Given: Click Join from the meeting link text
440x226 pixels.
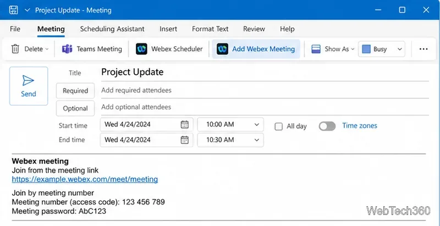Looking at the screenshot, I should point(55,170).
